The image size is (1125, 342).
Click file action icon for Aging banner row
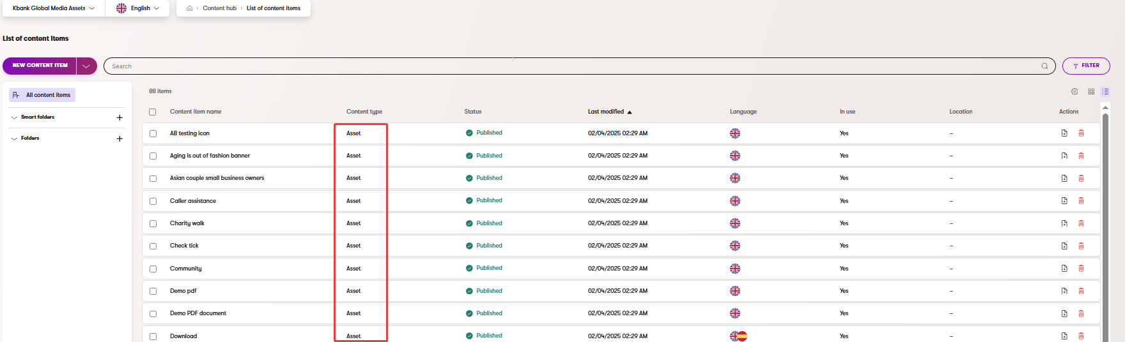(x=1064, y=156)
